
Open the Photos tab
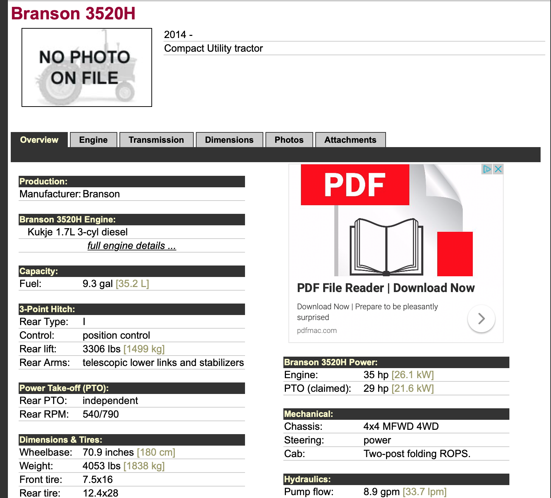pyautogui.click(x=289, y=140)
